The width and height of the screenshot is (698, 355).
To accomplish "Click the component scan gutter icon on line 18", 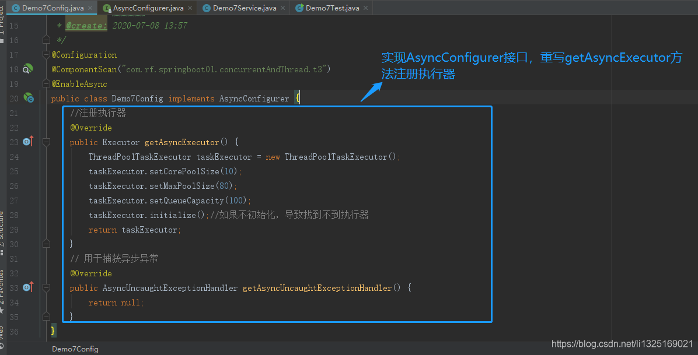I will [x=27, y=69].
